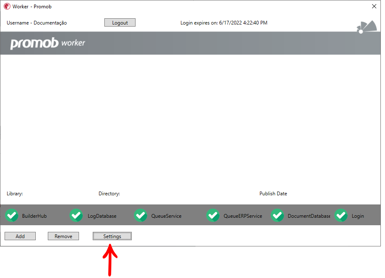Open the Settings button
The image size is (385, 278).
coord(112,236)
